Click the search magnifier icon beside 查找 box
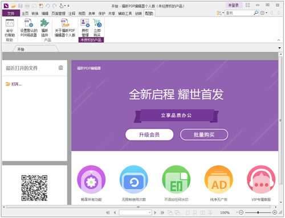Viewport: 285px width, 218px height. (x=256, y=13)
